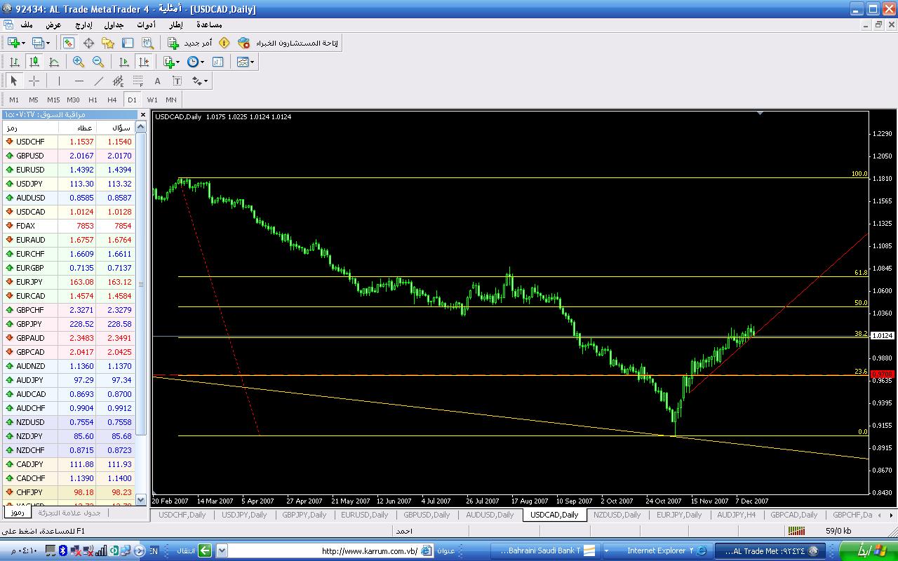The image size is (898, 561).
Task: Click the zoom in magnifier icon
Action: 79,62
